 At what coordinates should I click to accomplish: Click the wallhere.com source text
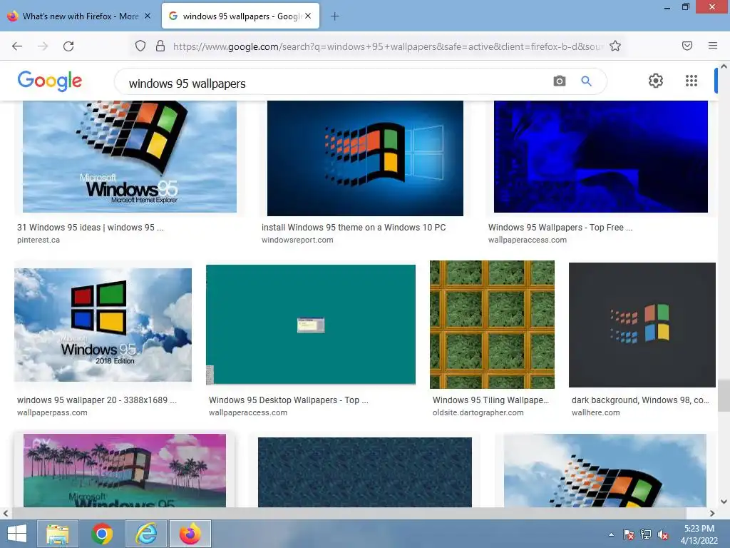point(595,412)
